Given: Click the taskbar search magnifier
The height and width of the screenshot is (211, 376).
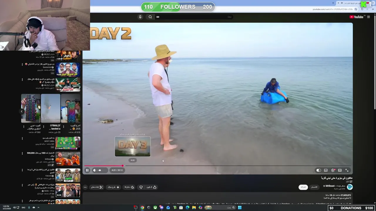Looking at the screenshot, I should [x=234, y=208].
